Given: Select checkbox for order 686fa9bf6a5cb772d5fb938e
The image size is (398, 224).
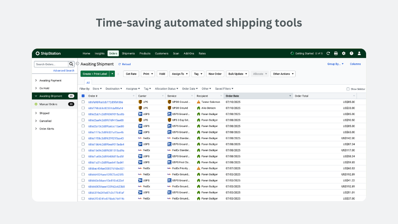Looking at the screenshot, I should (x=83, y=102).
